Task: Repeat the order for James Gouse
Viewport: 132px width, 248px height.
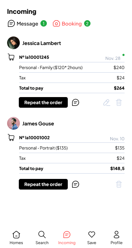Action: 43,184
